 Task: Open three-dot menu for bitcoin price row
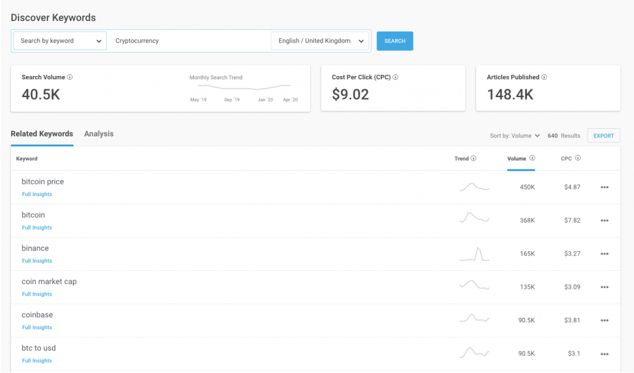[604, 188]
